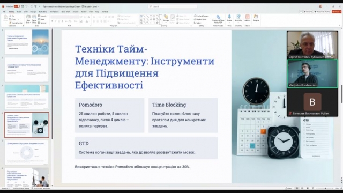Open the Transitions ribbon tab

pyautogui.click(x=43, y=12)
